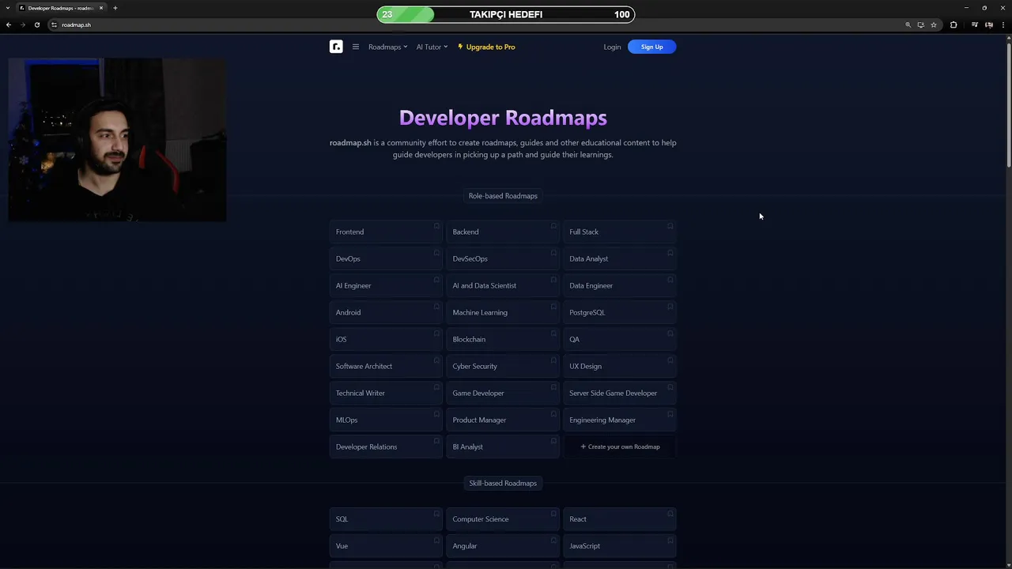Bookmark the Machine Learning roadmap card
The image size is (1012, 569).
(553, 307)
